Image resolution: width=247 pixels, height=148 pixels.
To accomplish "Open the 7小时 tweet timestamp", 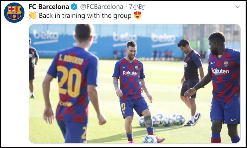I will (x=137, y=7).
